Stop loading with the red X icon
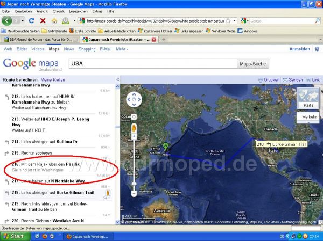This screenshot has width=323, height=241. (43, 20)
